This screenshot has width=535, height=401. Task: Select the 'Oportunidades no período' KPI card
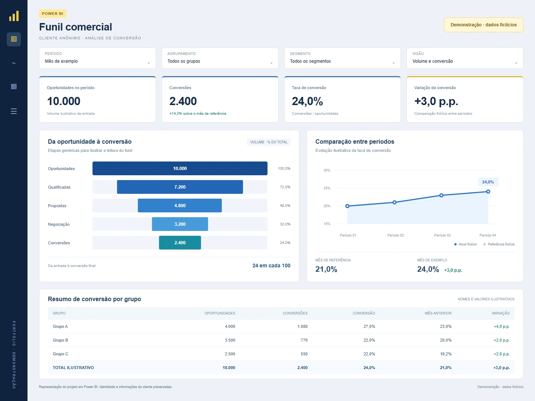pyautogui.click(x=97, y=99)
